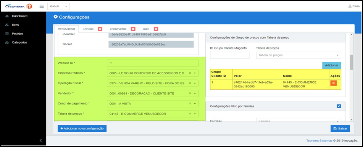
Task: Click the Teorema Magento logo
Action: (18, 6)
